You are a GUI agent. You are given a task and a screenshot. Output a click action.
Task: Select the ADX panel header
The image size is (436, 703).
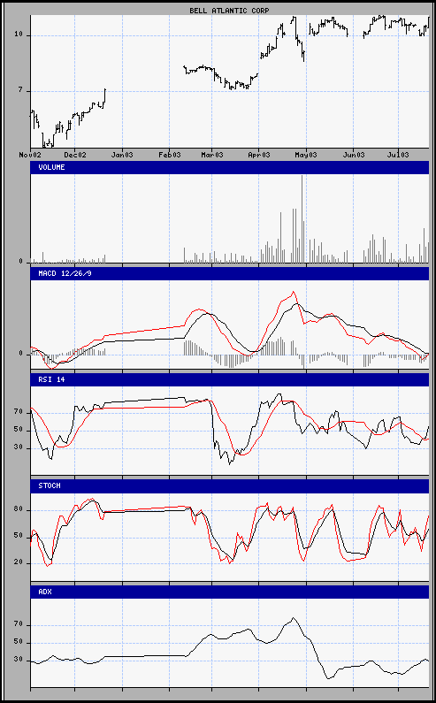click(x=230, y=592)
